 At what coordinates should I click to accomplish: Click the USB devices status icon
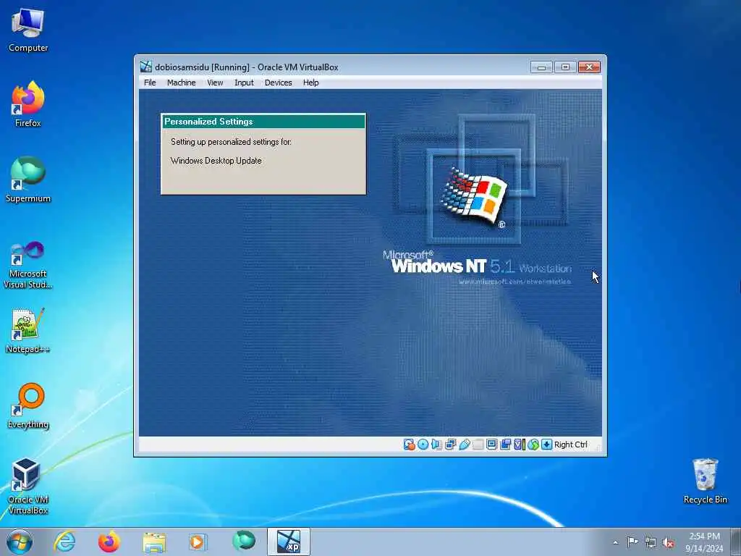pos(464,445)
